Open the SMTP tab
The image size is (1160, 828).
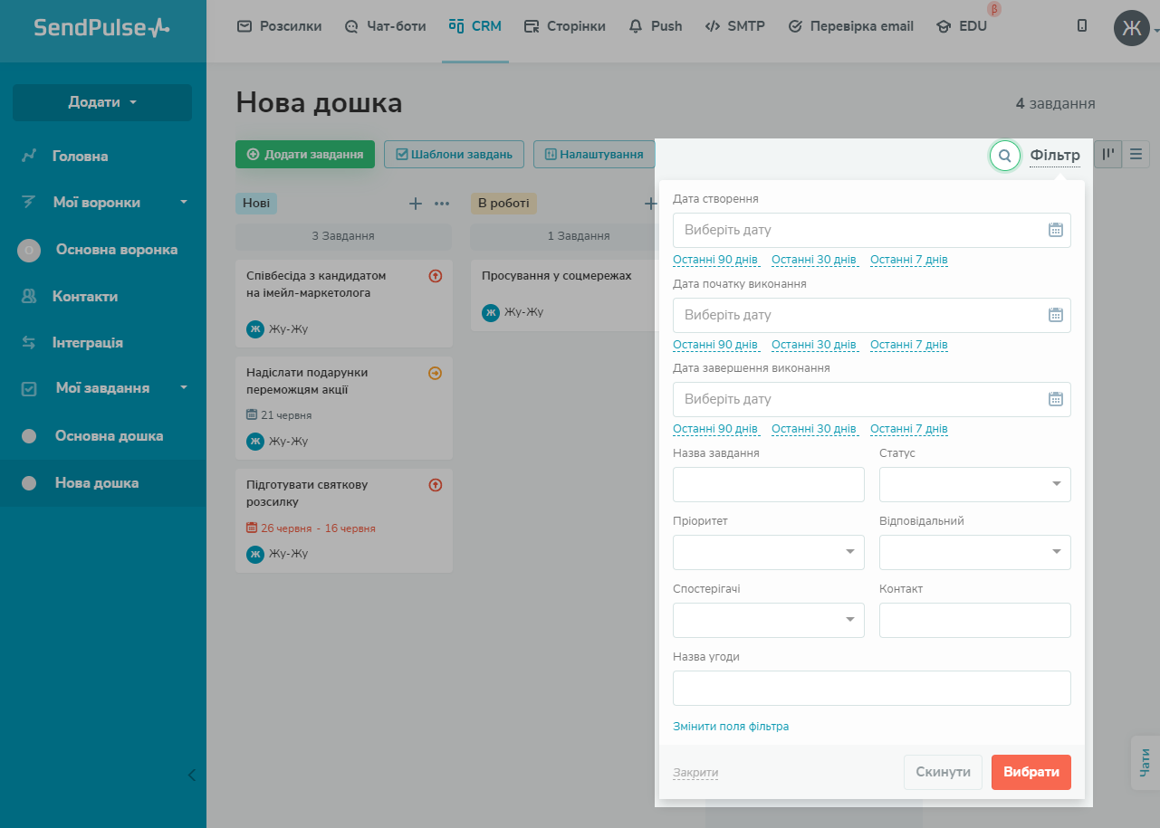(734, 26)
